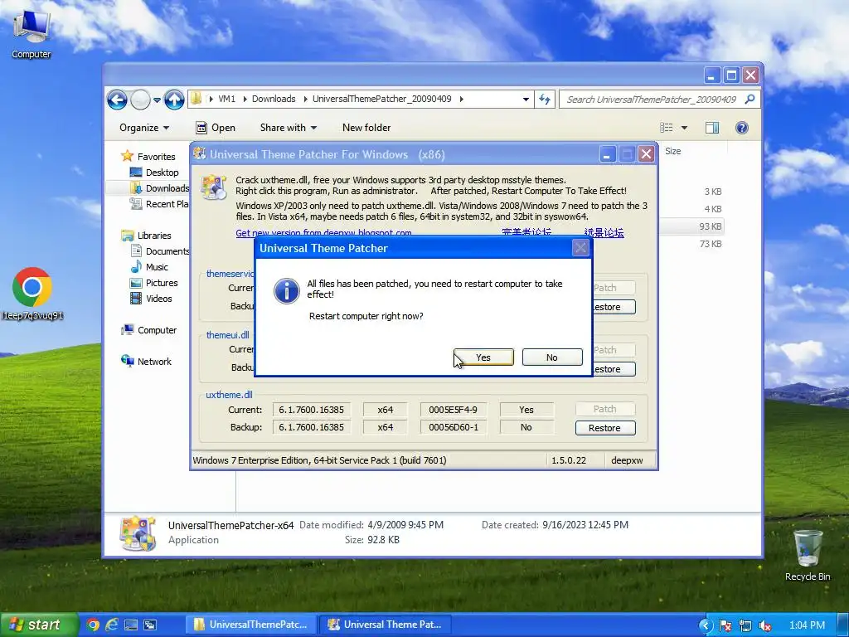Image resolution: width=849 pixels, height=637 pixels.
Task: Open the start menu
Action: 39,625
